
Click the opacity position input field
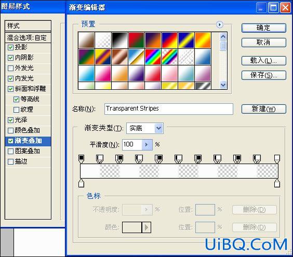point(205,210)
